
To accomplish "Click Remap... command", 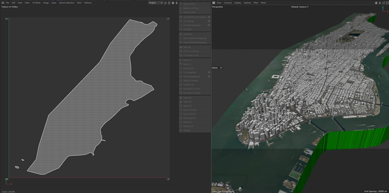I will pos(195,130).
